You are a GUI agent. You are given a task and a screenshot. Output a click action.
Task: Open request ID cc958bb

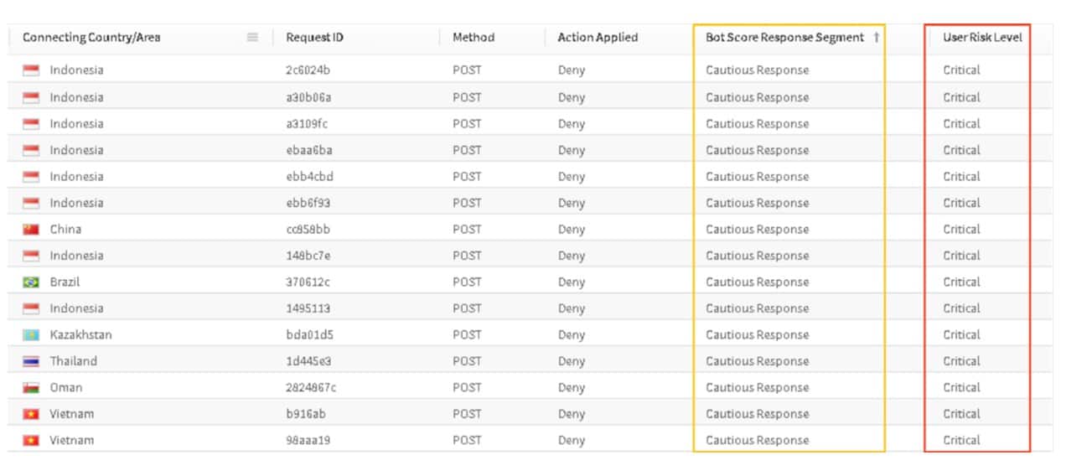point(307,230)
